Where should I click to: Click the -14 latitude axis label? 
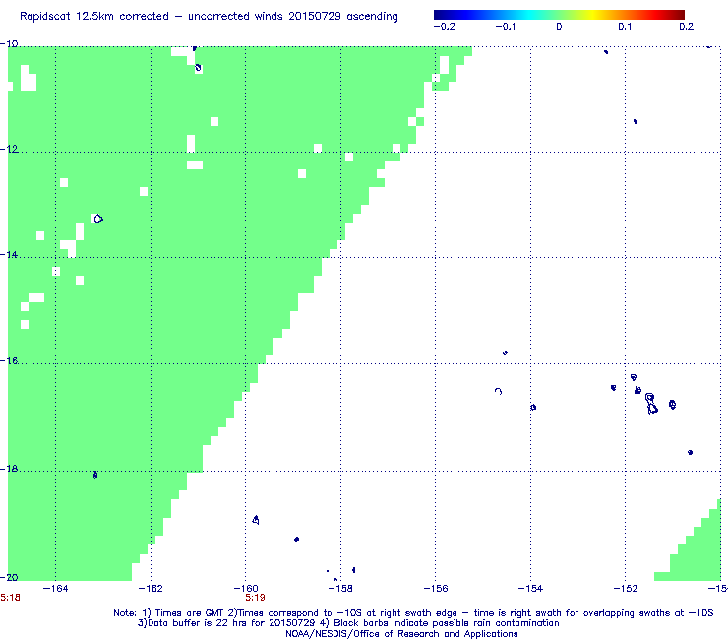9,255
